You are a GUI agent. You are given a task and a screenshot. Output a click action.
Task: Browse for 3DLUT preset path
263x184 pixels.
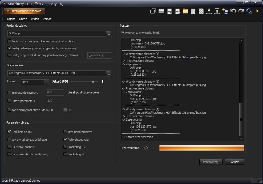108,73
